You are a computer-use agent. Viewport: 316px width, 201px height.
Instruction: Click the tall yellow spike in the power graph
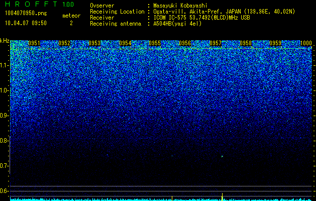(222, 197)
